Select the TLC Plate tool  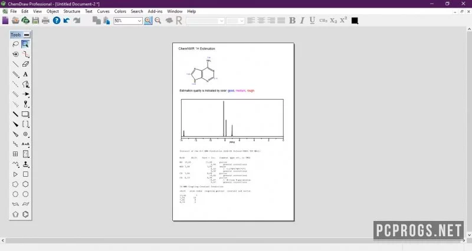25,154
